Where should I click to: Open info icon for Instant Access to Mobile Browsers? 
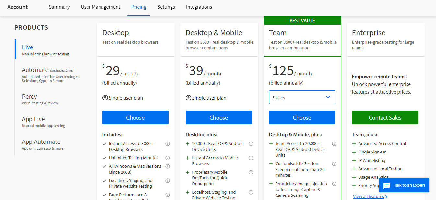251,158
